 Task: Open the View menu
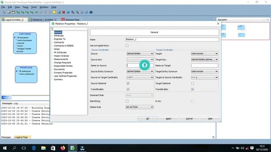point(17,7)
